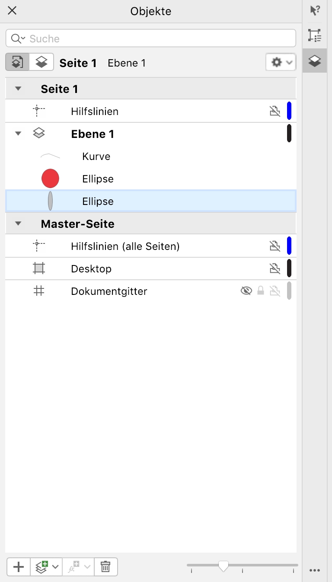Click the Desktop layer entry
The image size is (332, 582).
(91, 269)
